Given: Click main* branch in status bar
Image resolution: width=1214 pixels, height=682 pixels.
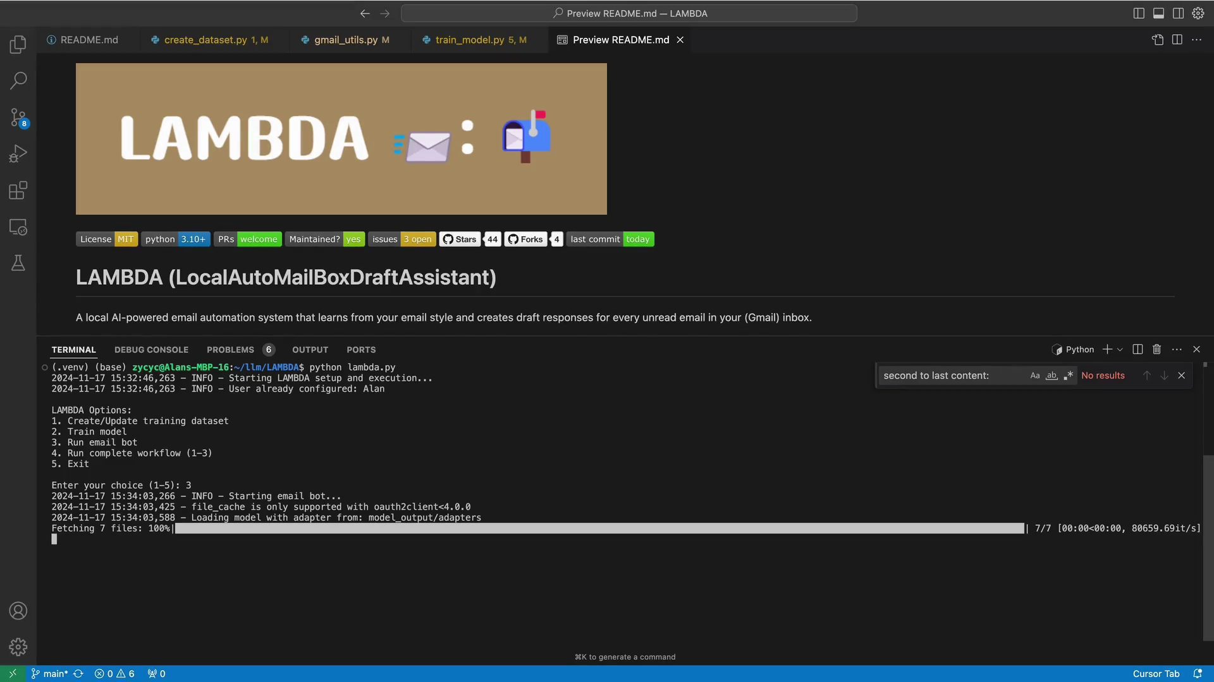Looking at the screenshot, I should pyautogui.click(x=49, y=674).
